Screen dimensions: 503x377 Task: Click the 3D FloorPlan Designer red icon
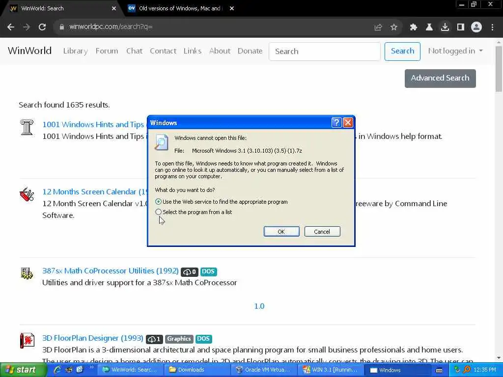pos(27,341)
